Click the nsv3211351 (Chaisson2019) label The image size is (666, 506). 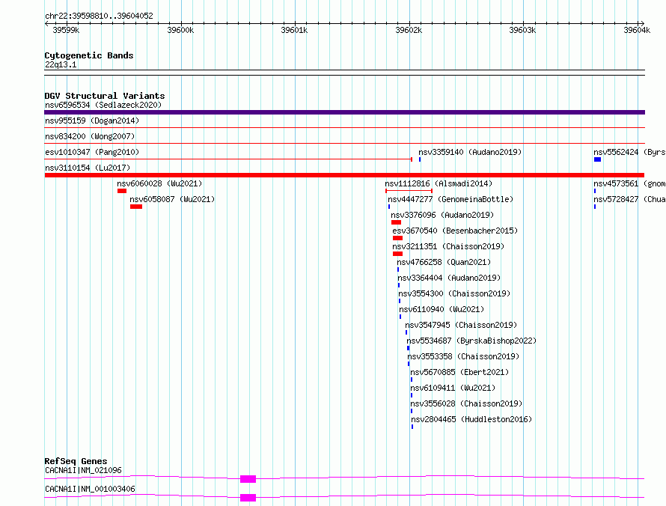click(x=448, y=246)
